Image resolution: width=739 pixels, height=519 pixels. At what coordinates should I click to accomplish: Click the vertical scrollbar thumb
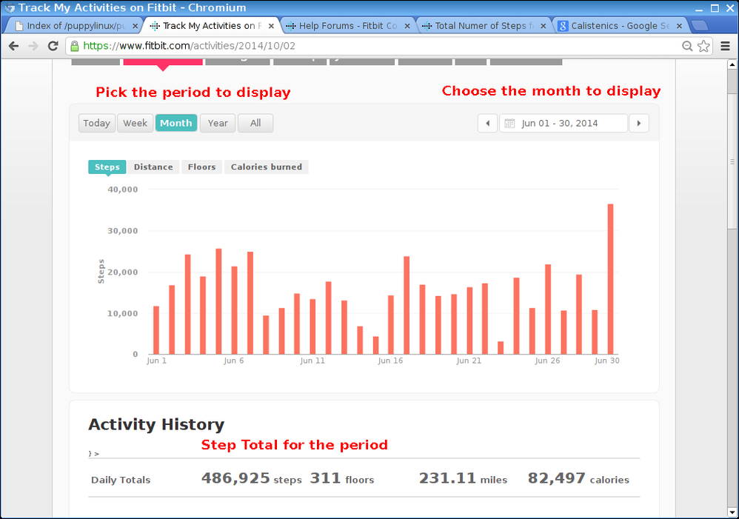[732, 161]
